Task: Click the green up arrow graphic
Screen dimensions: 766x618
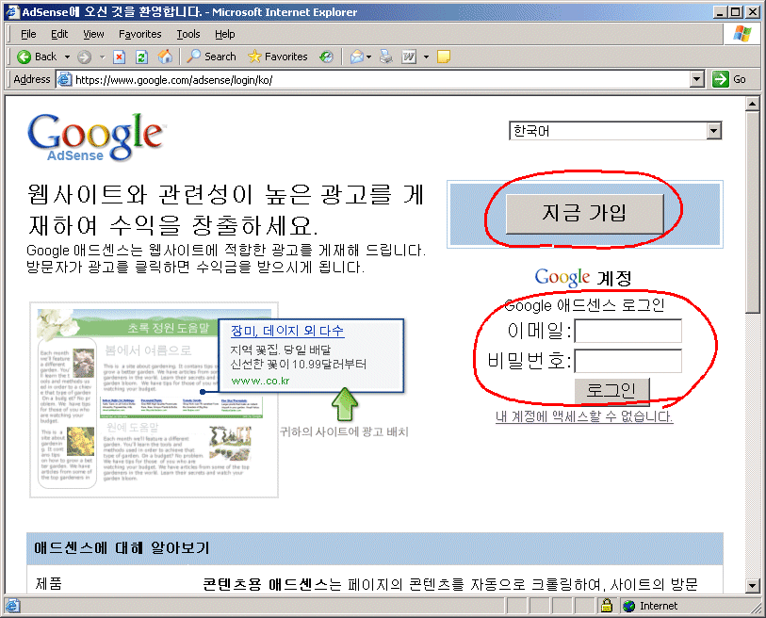Action: coord(345,404)
